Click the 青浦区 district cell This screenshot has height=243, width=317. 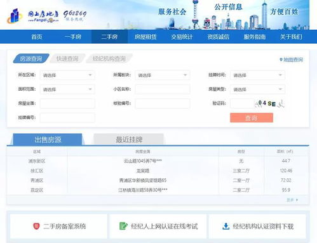point(37,180)
